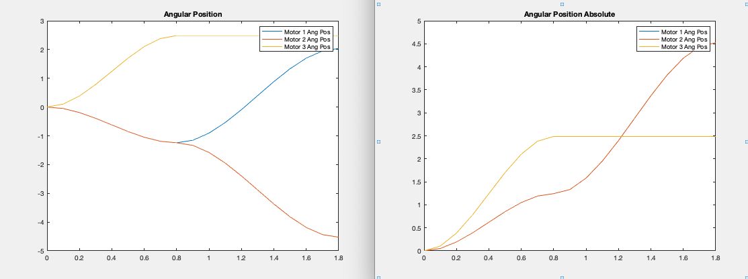
Task: Click the bottom-center selection handle of right figure
Action: click(x=562, y=277)
